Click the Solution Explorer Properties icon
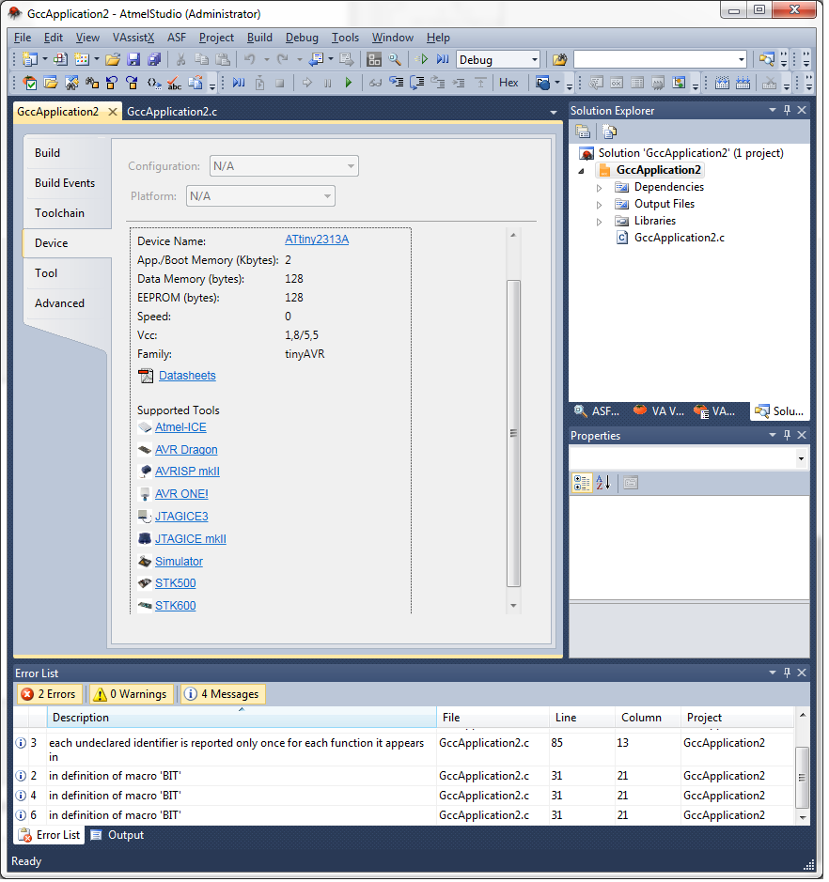 tap(583, 132)
